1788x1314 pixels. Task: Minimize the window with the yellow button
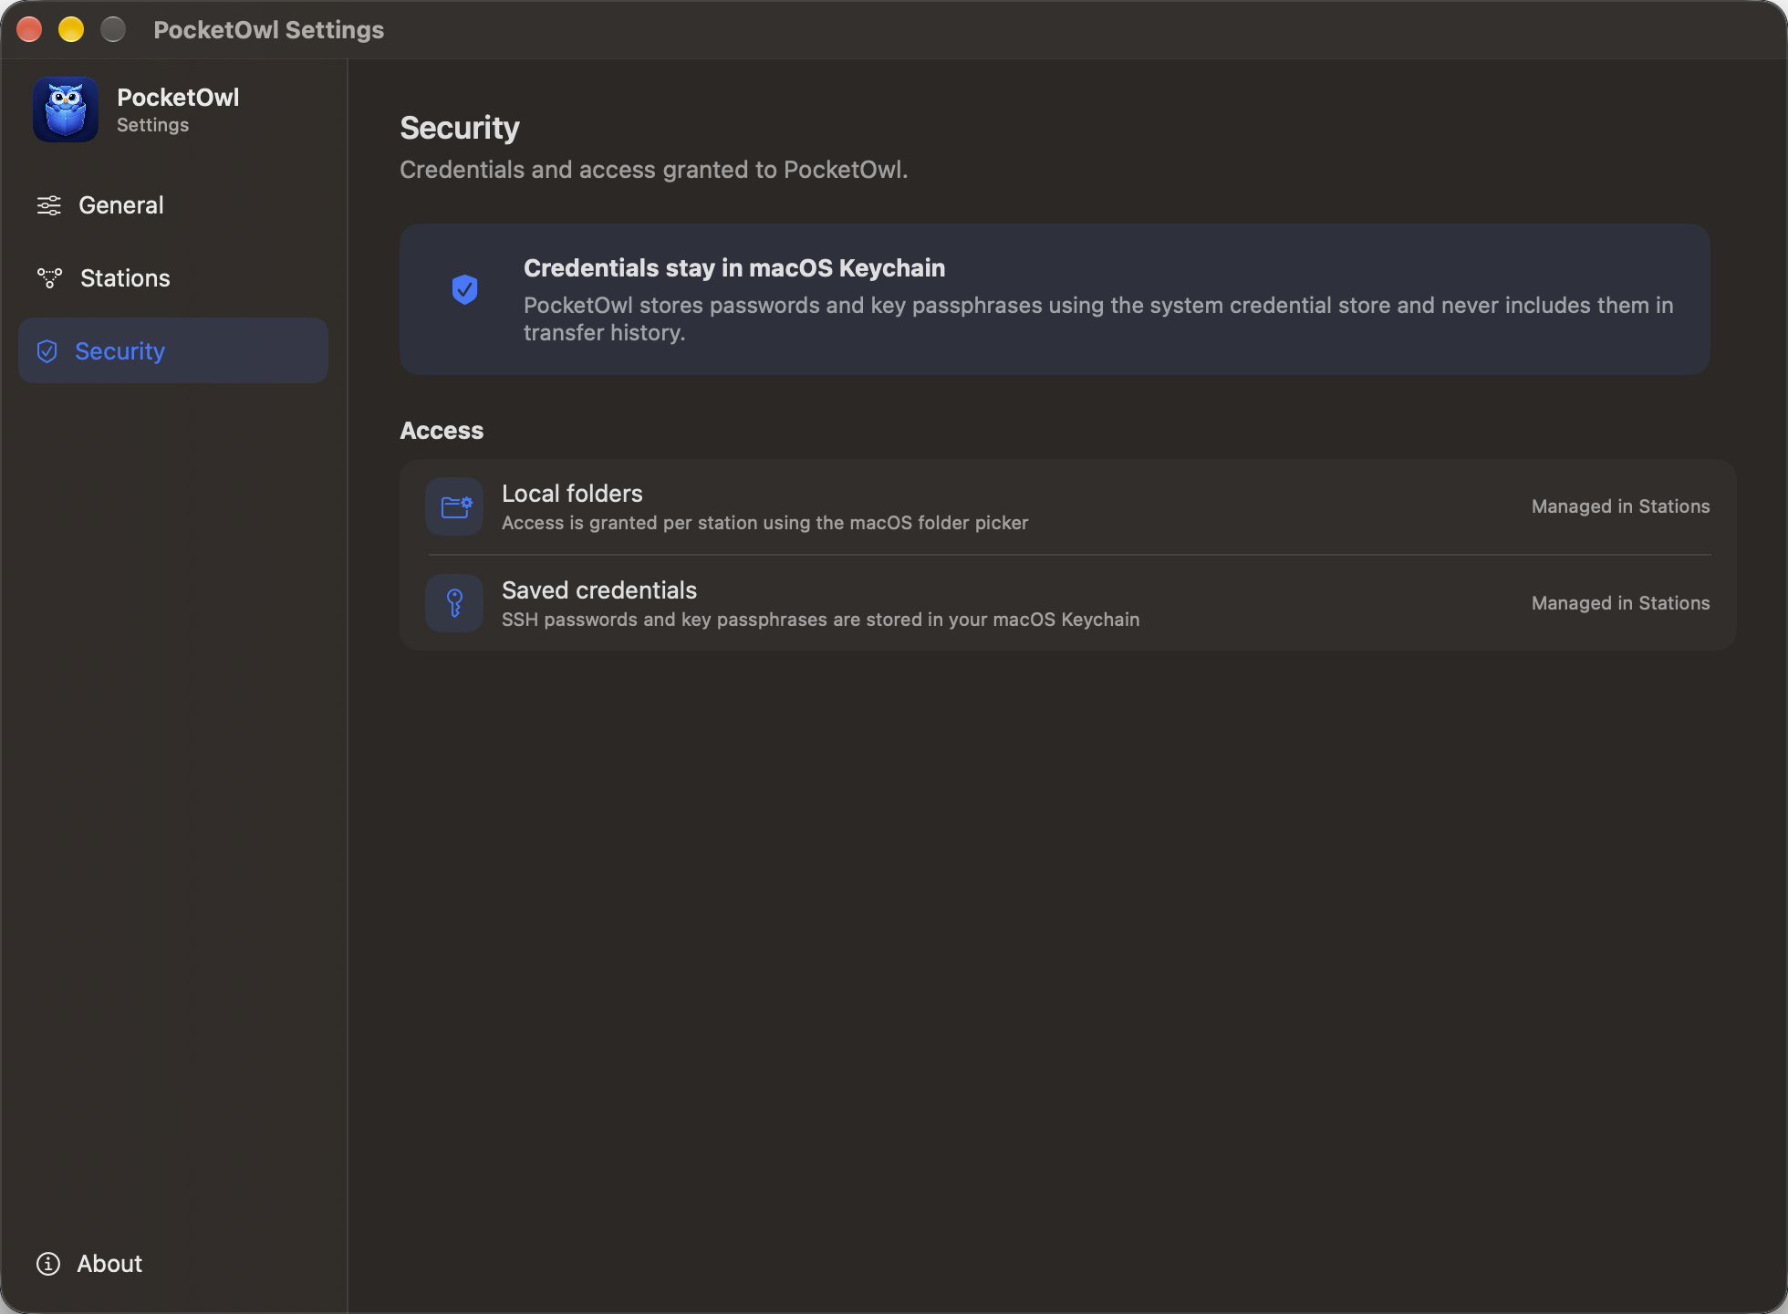coord(71,29)
